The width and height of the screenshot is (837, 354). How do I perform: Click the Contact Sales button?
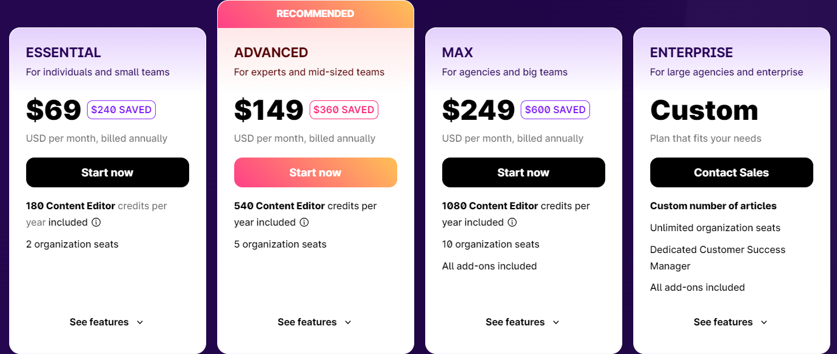(731, 173)
